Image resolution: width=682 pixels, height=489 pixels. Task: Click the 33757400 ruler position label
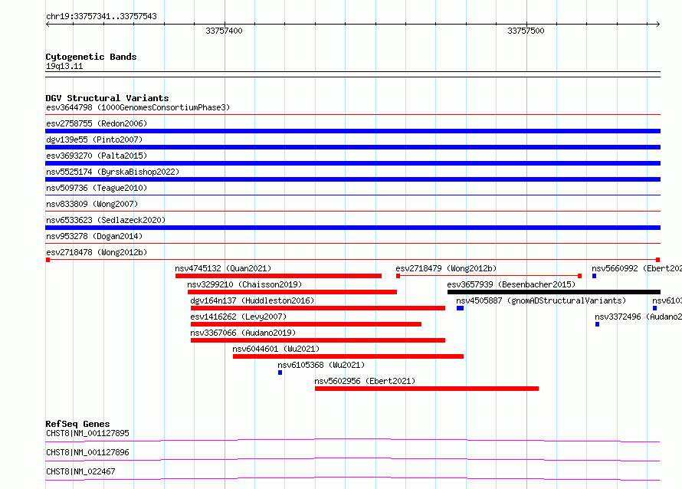(x=224, y=31)
